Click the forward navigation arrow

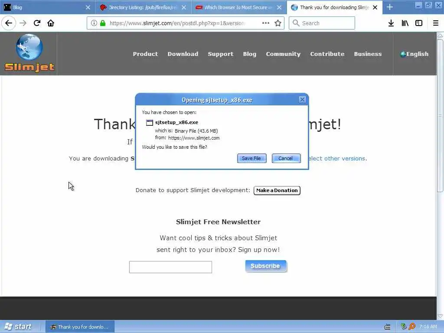tap(23, 23)
